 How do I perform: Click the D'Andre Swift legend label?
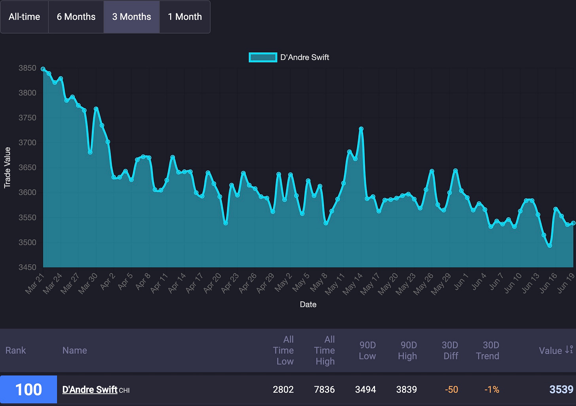click(305, 57)
